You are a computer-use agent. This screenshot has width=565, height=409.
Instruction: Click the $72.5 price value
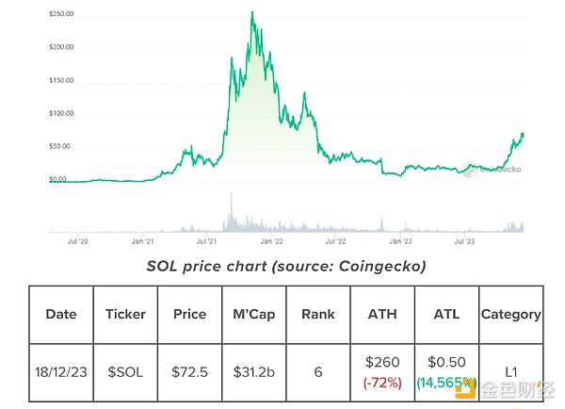(188, 372)
